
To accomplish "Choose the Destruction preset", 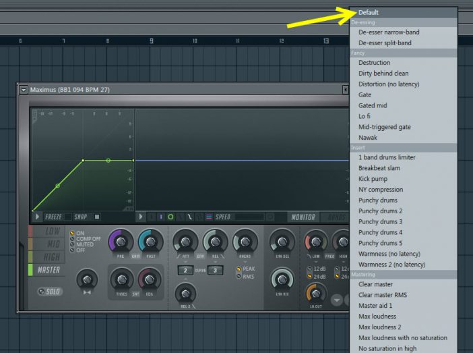I will [x=404, y=63].
